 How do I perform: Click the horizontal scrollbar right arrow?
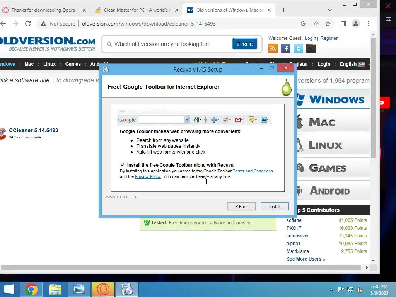(x=367, y=267)
